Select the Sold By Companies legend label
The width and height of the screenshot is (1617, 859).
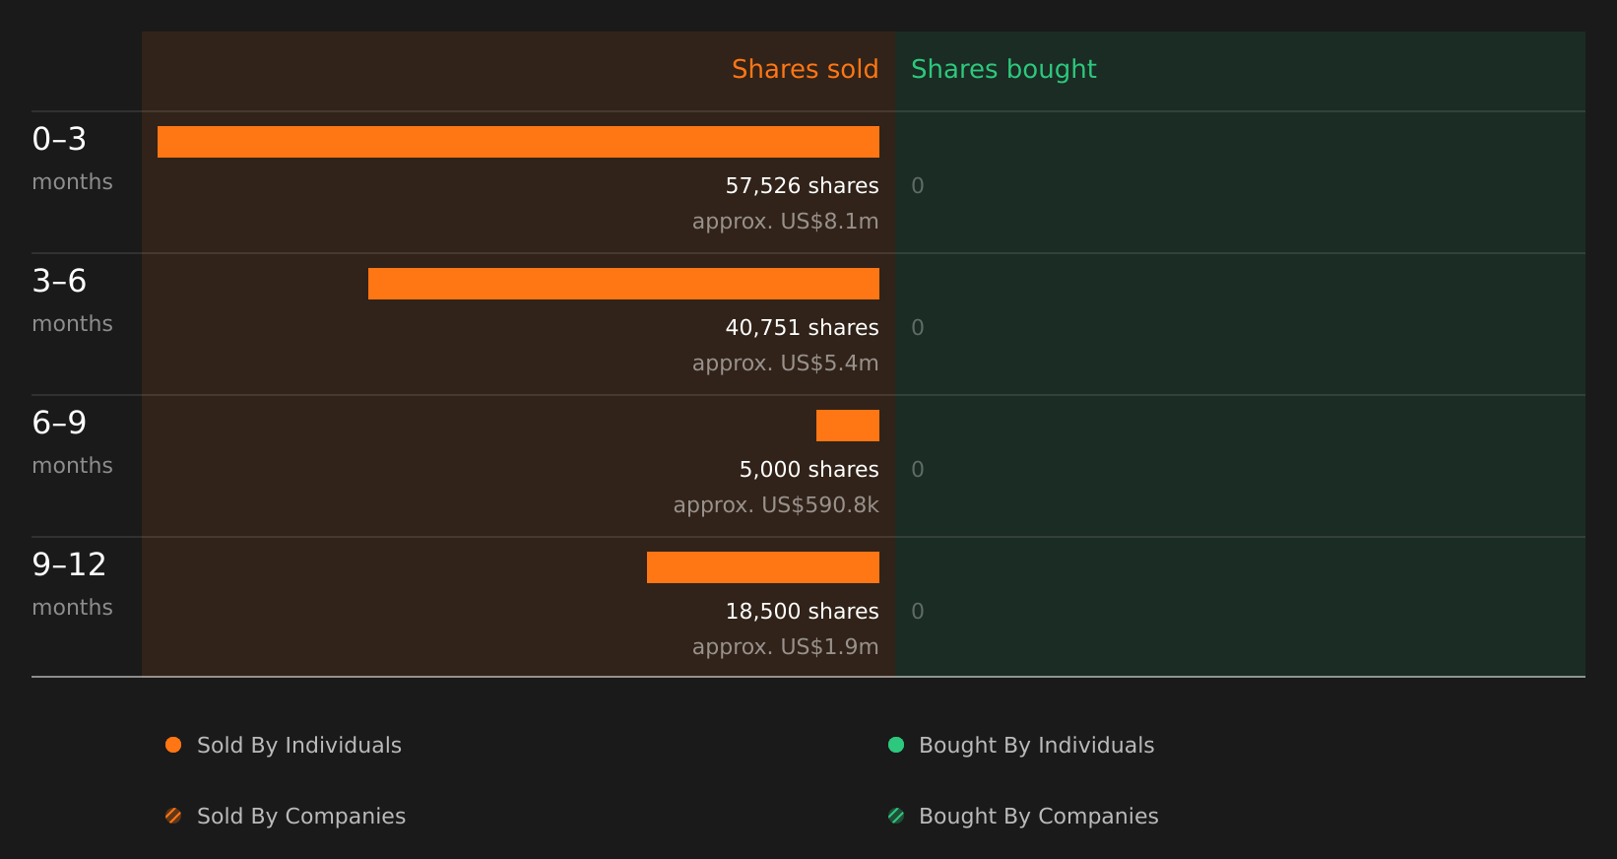coord(301,817)
